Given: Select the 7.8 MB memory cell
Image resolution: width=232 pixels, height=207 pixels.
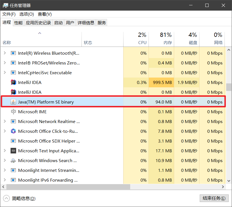Looking at the screenshot, I should coord(161,131).
